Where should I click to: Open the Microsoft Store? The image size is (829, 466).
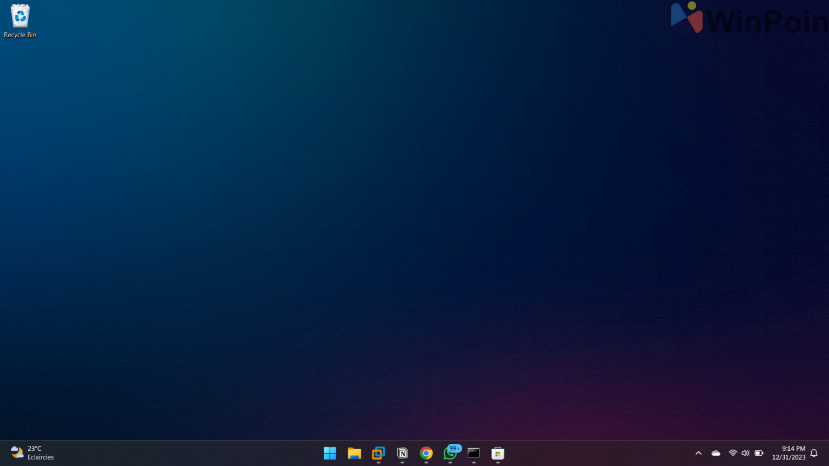tap(497, 454)
